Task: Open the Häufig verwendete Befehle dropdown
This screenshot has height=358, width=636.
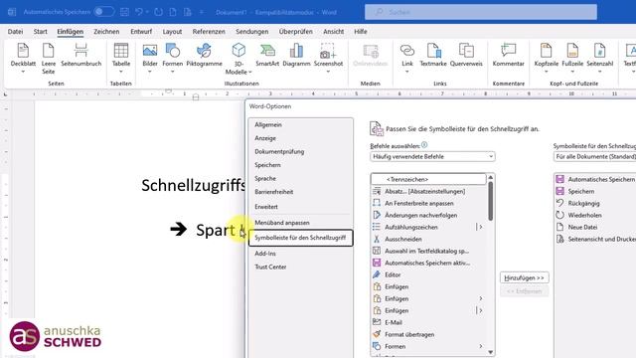Action: 432,156
